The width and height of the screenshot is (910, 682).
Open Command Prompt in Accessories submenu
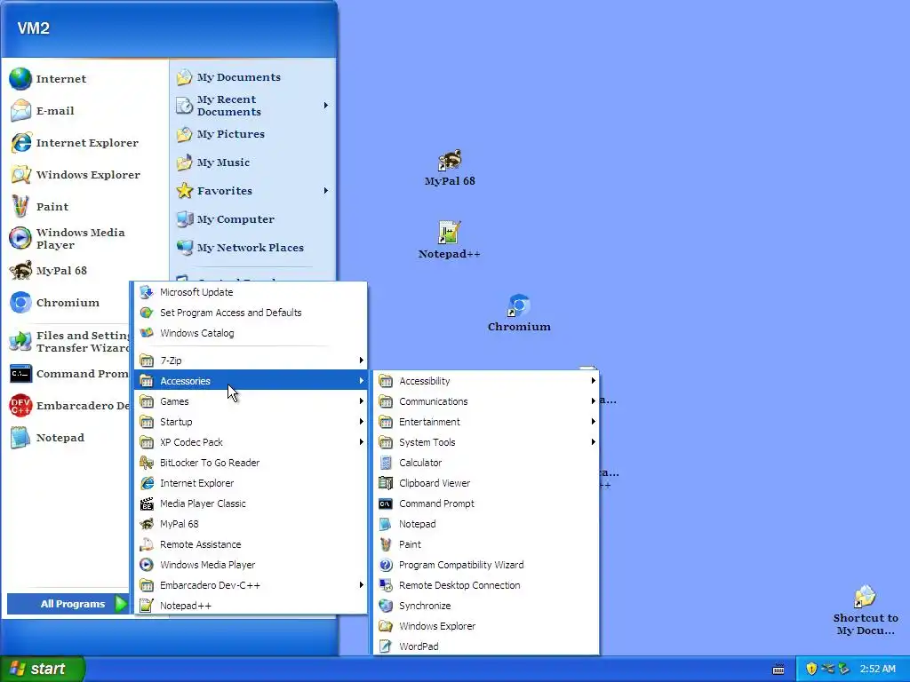click(485, 504)
